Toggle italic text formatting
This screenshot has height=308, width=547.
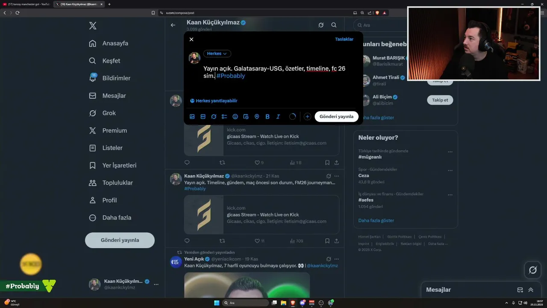tap(278, 116)
